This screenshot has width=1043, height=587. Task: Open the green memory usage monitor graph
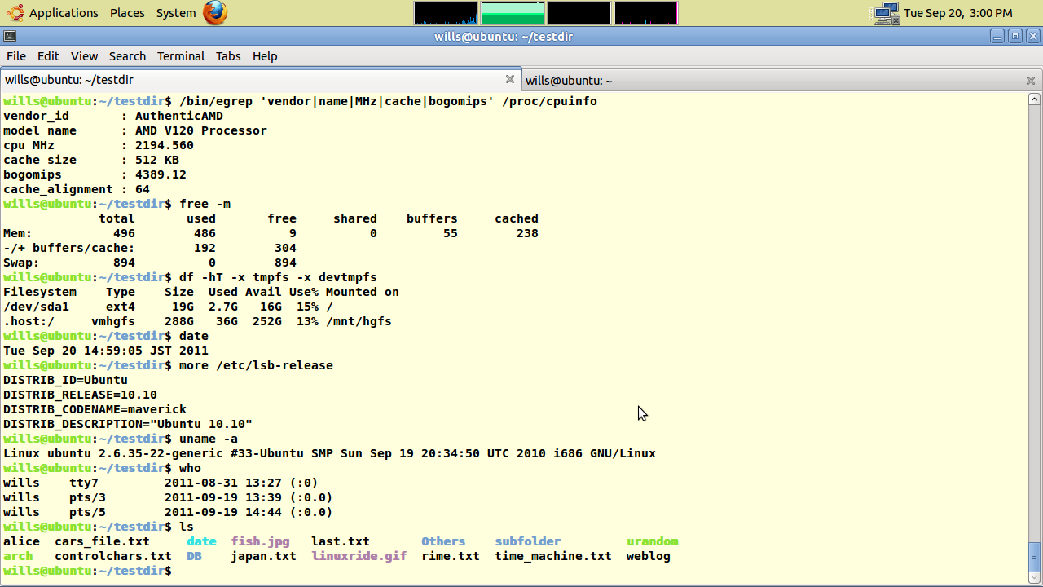click(513, 13)
